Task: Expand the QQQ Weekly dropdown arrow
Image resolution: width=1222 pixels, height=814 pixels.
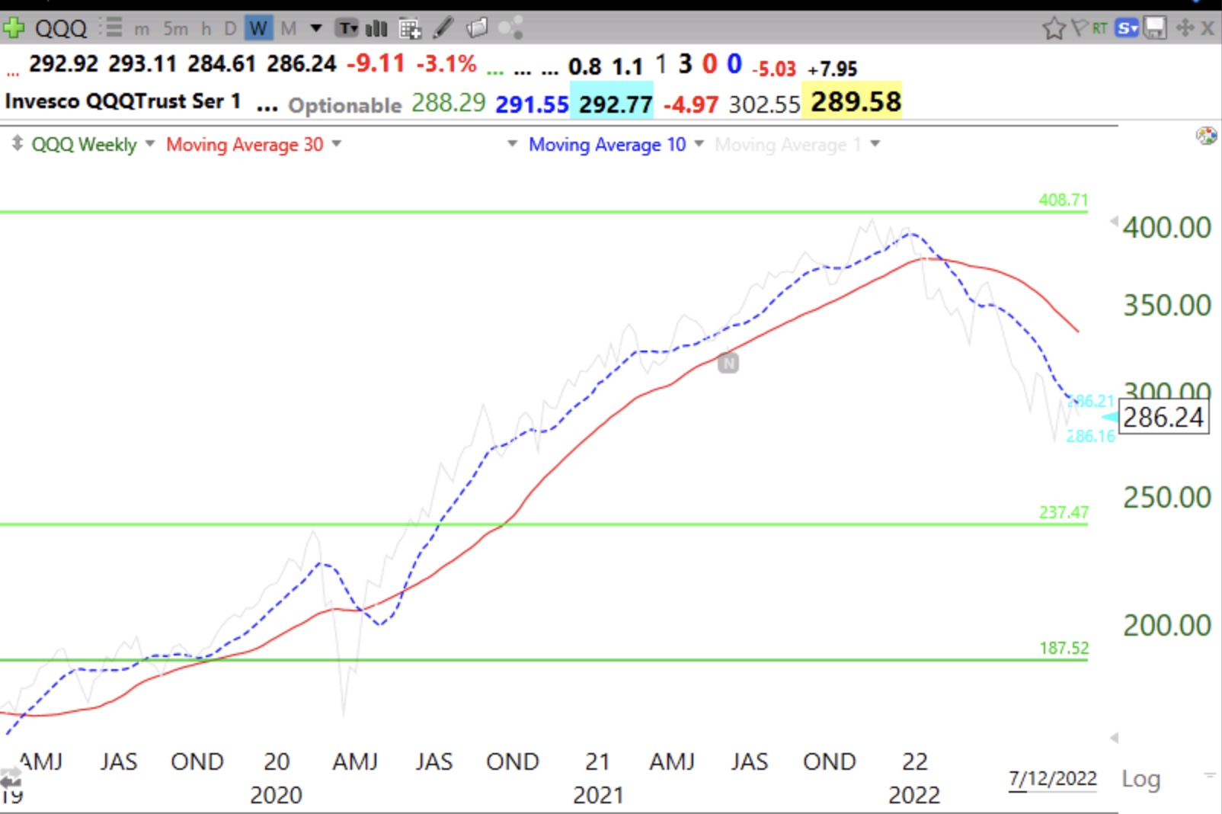Action: 149,143
